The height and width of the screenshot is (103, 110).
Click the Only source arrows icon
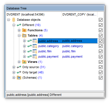point(19,67)
